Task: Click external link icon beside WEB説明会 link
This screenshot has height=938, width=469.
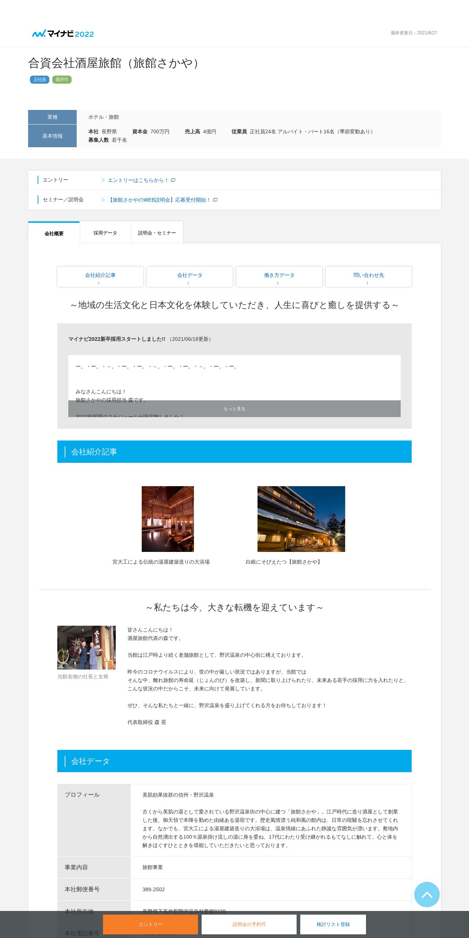Action: coord(215,200)
